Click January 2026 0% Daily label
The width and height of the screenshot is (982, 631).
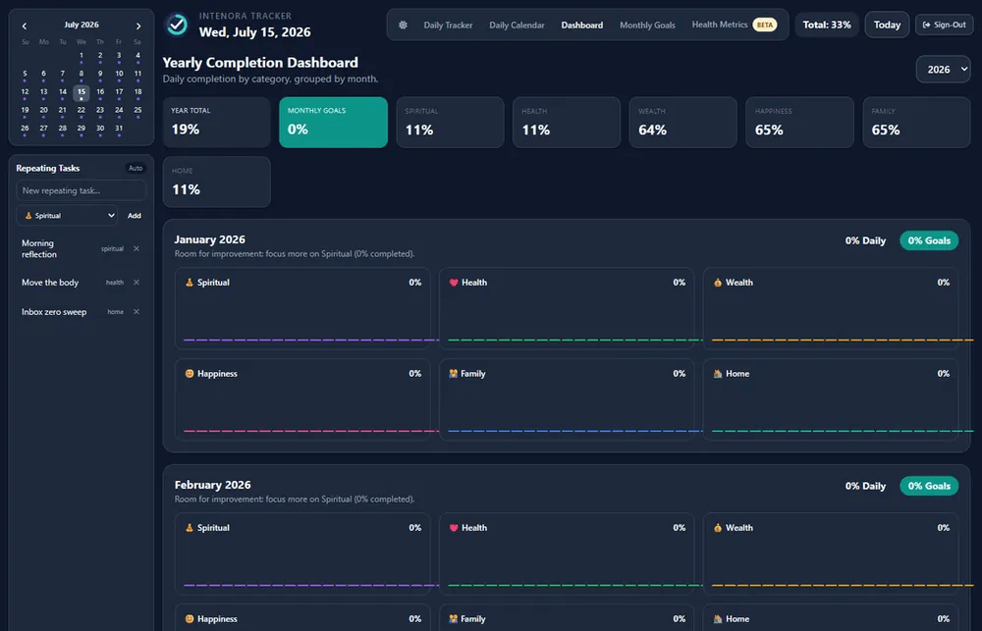tap(865, 240)
